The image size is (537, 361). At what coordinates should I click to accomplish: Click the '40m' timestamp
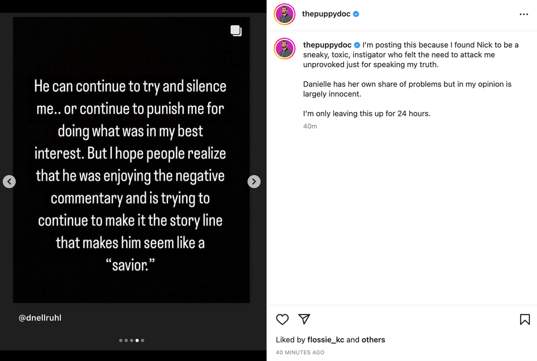point(311,125)
